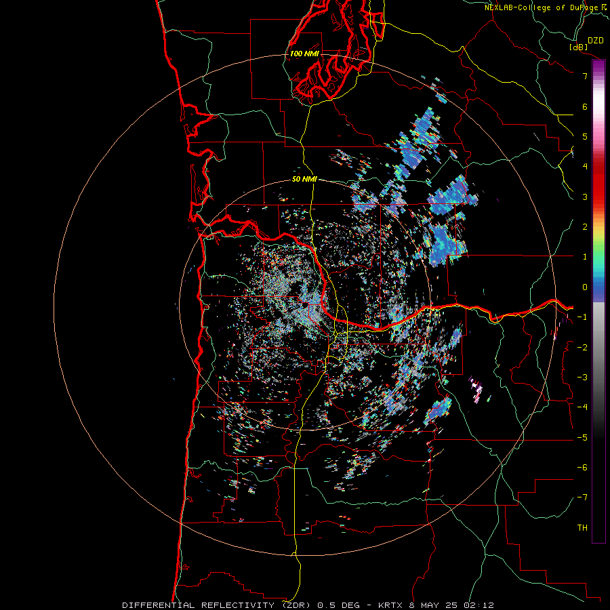Click the 7 value on the scale
This screenshot has width=610, height=610.
coord(585,76)
